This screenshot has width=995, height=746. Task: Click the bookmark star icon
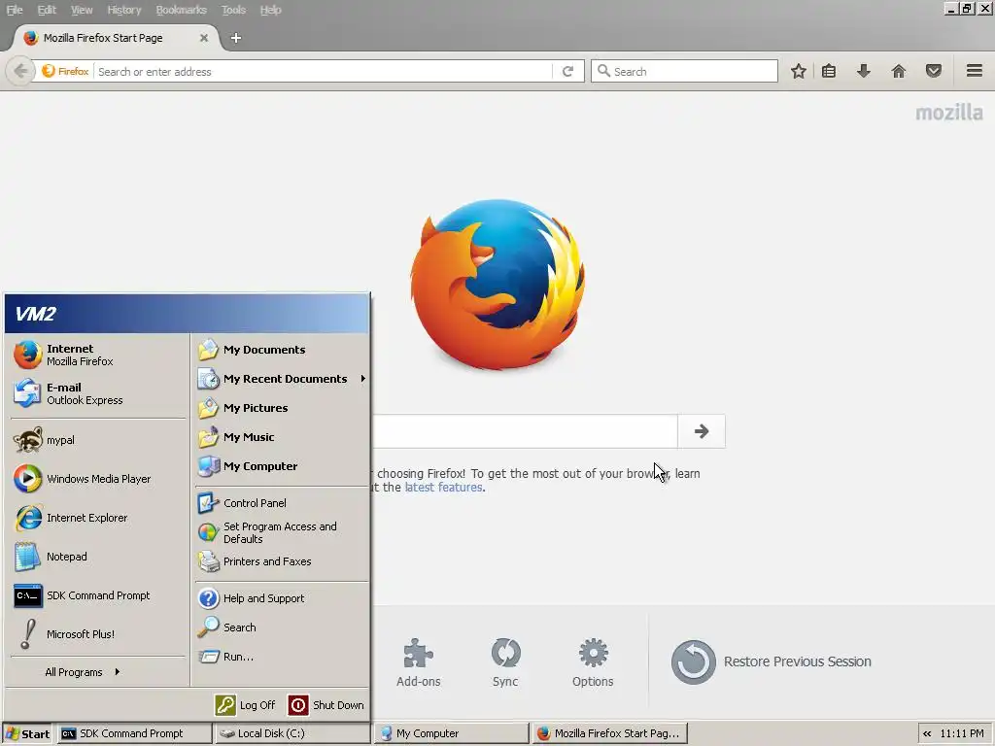tap(799, 71)
